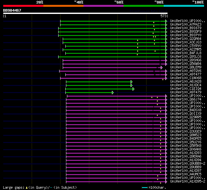Screen dimensions: 207x190
Task: Click the cyan in-Subject gap legend dash
Action: pyautogui.click(x=51, y=187)
